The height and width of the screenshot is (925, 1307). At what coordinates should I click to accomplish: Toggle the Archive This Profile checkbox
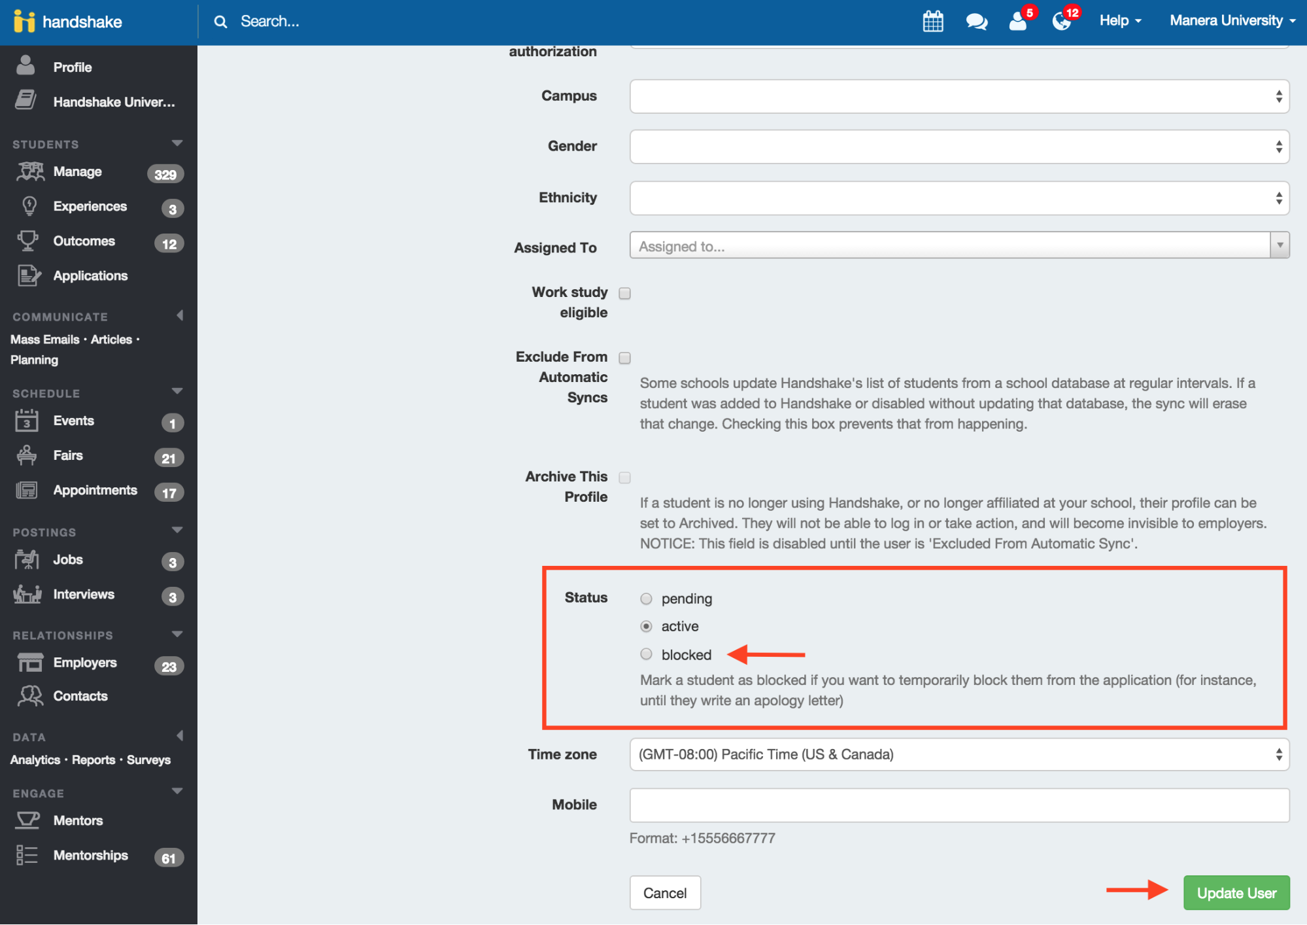pyautogui.click(x=625, y=478)
